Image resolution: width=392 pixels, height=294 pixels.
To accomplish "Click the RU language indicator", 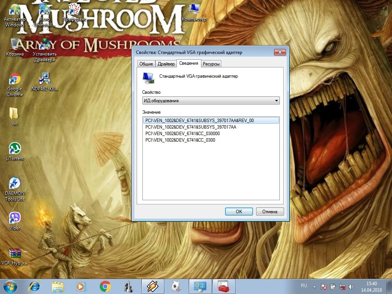I will coord(304,286).
